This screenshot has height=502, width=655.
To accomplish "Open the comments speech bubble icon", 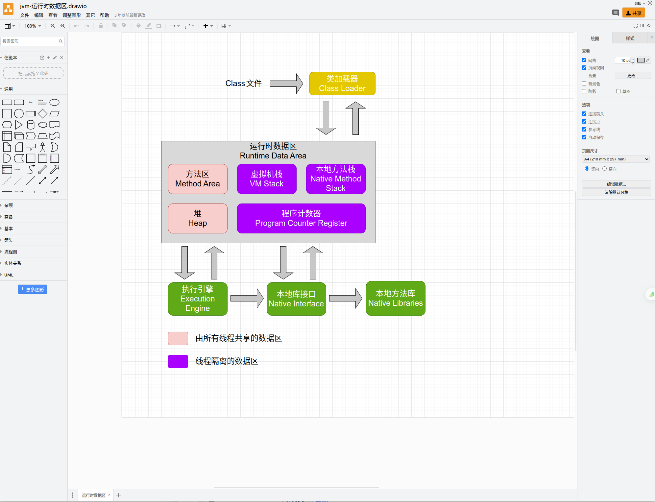I will tap(615, 13).
